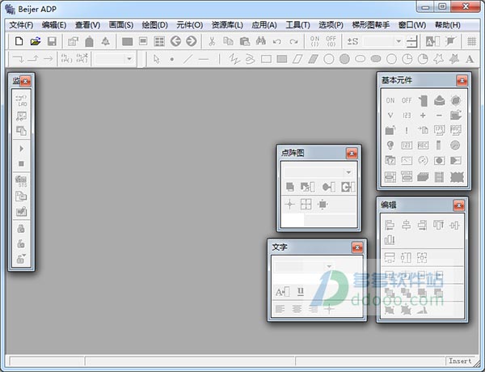Select the freeform scribble drawing tool
This screenshot has height=372, width=485.
pos(251,59)
